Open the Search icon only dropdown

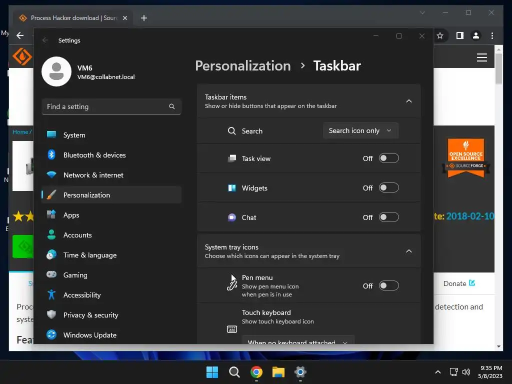pos(360,130)
